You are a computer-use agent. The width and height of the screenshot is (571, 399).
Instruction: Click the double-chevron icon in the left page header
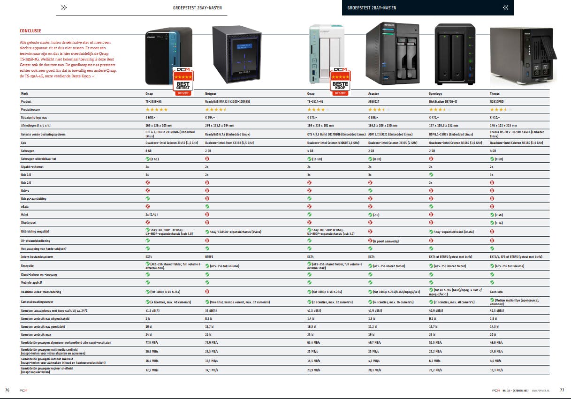[x=64, y=8]
